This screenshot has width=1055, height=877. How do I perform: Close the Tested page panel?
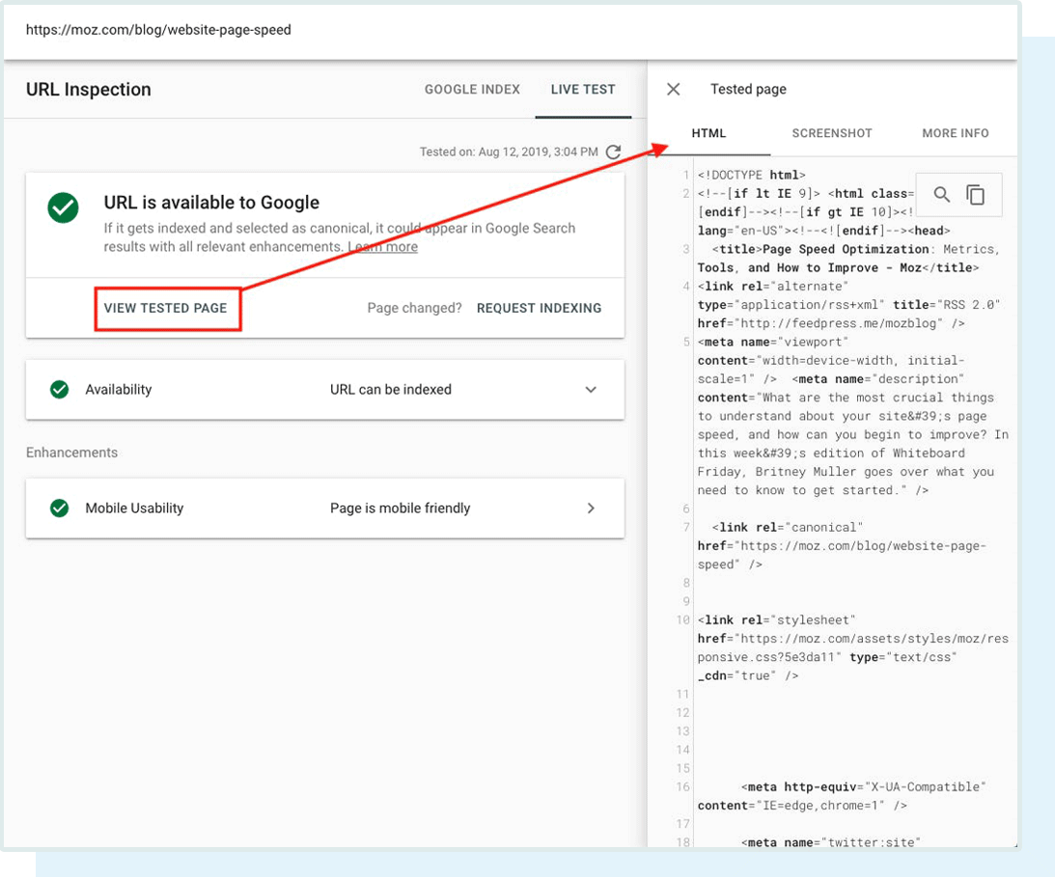click(x=673, y=90)
